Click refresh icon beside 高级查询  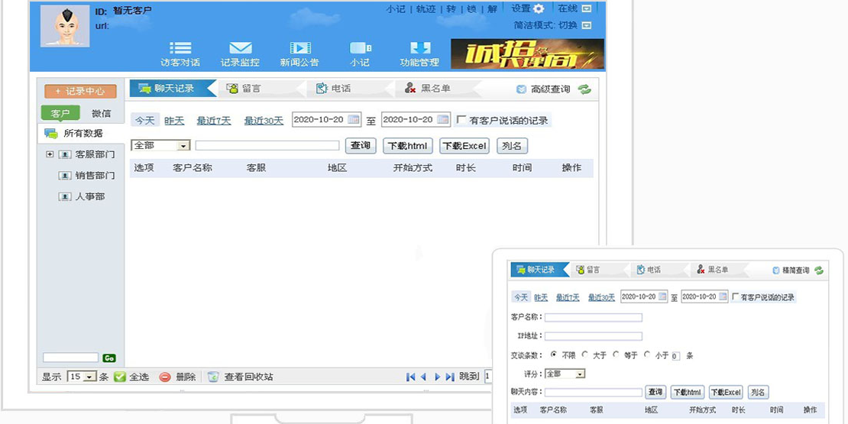(x=584, y=89)
